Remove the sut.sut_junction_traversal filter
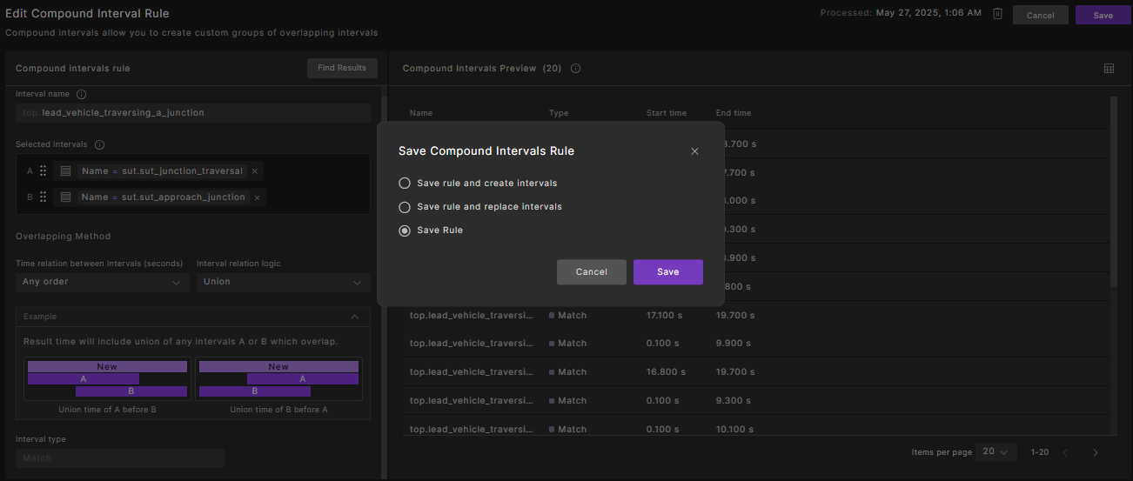1133x481 pixels. 255,171
